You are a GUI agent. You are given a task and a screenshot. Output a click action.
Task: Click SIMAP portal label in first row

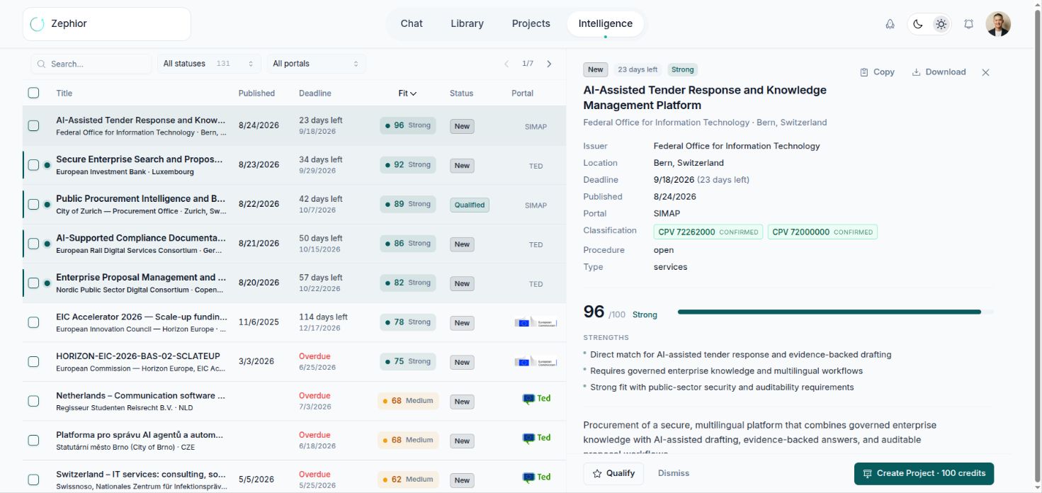(536, 127)
